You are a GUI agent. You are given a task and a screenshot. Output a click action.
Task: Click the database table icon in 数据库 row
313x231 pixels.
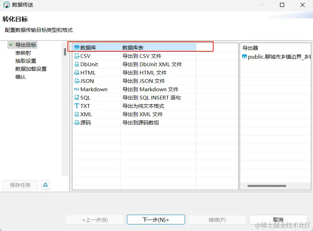pyautogui.click(x=77, y=48)
